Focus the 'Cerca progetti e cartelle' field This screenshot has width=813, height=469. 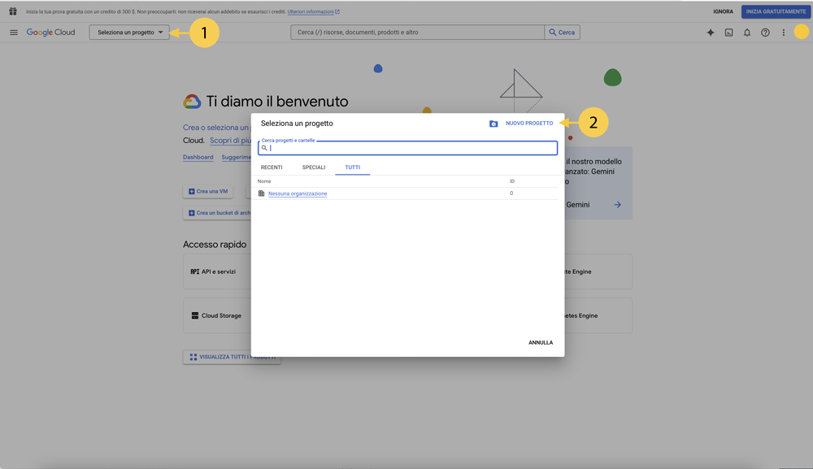coord(407,148)
